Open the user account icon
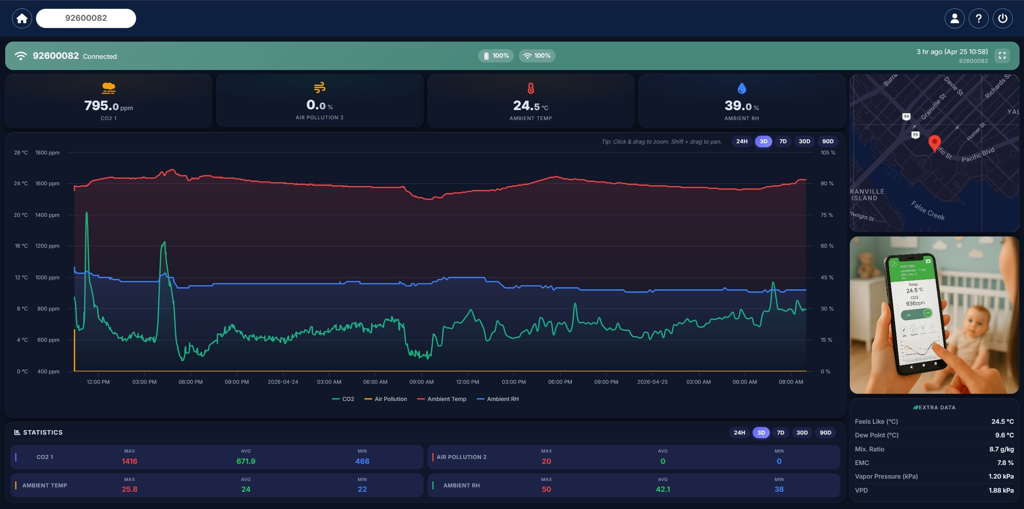 [954, 18]
